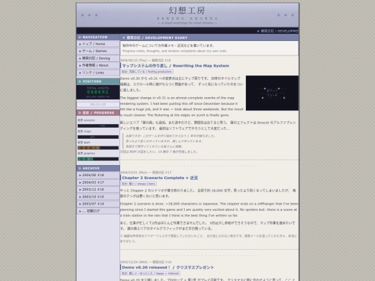
Task: Click the clock display 22:11:25
Action: click(98, 104)
